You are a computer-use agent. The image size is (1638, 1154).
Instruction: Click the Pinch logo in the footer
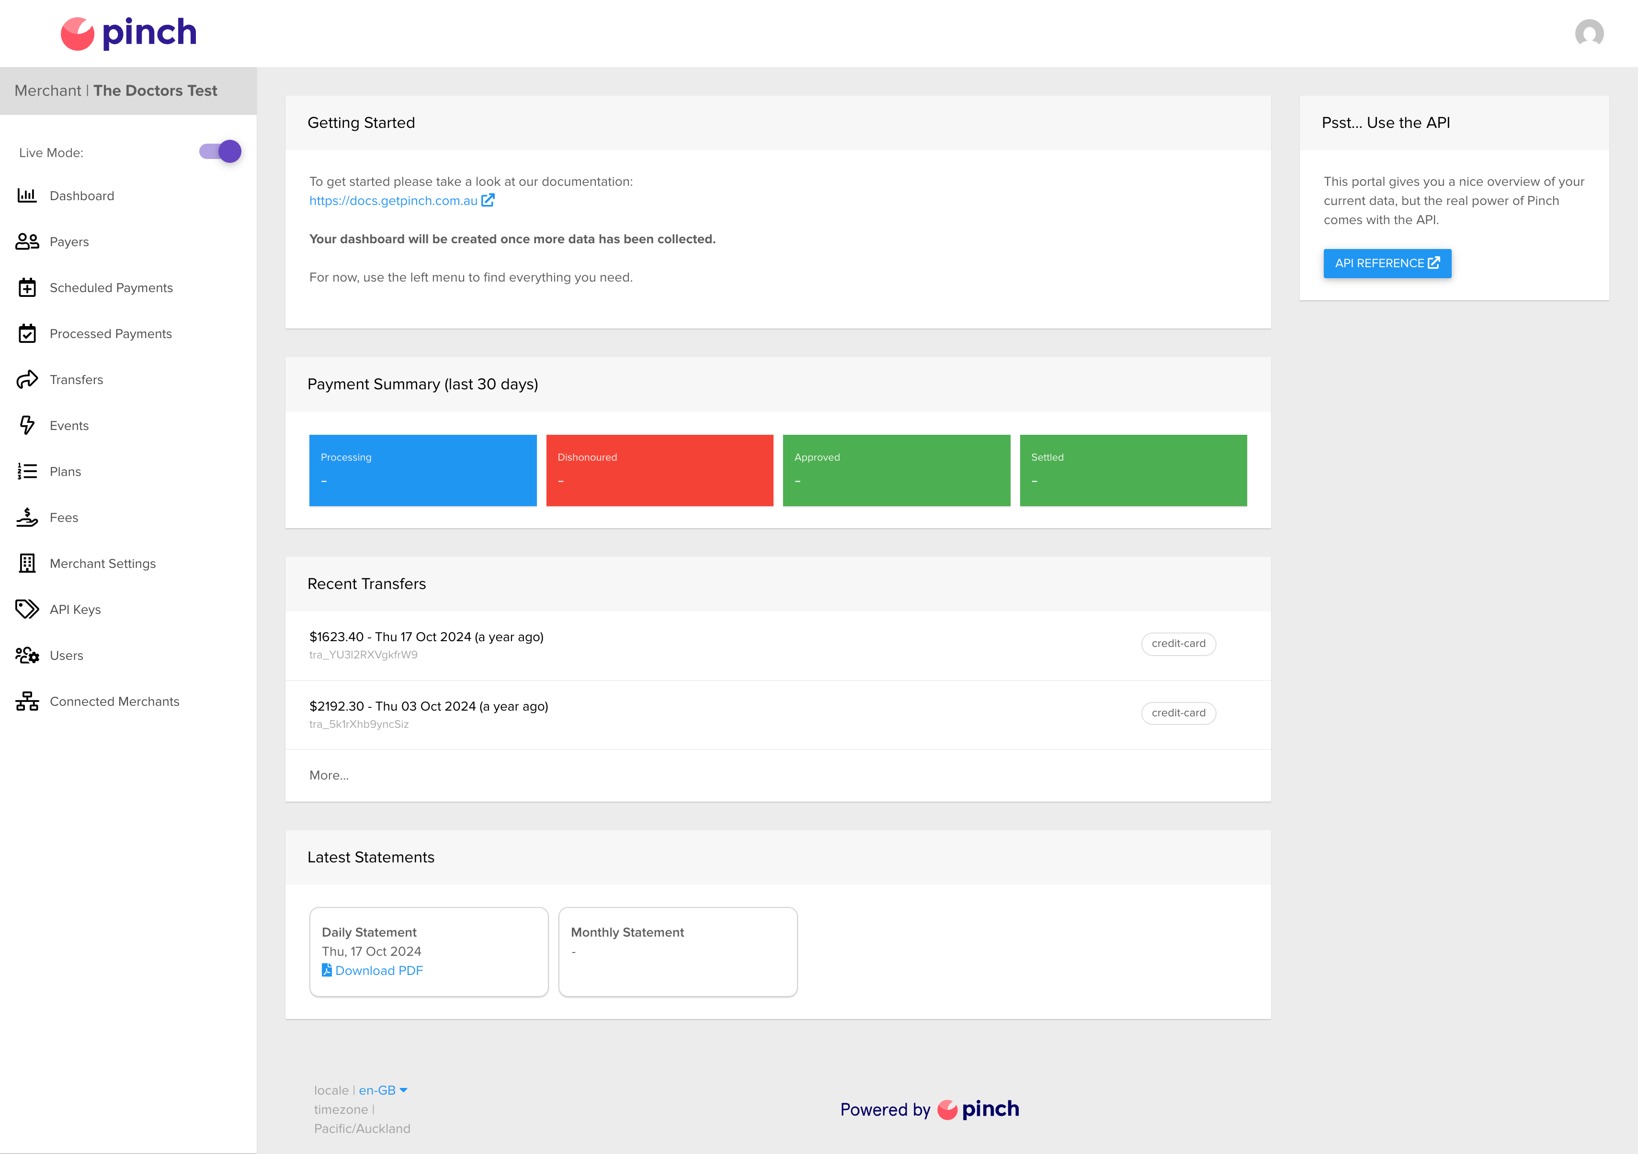pos(978,1109)
